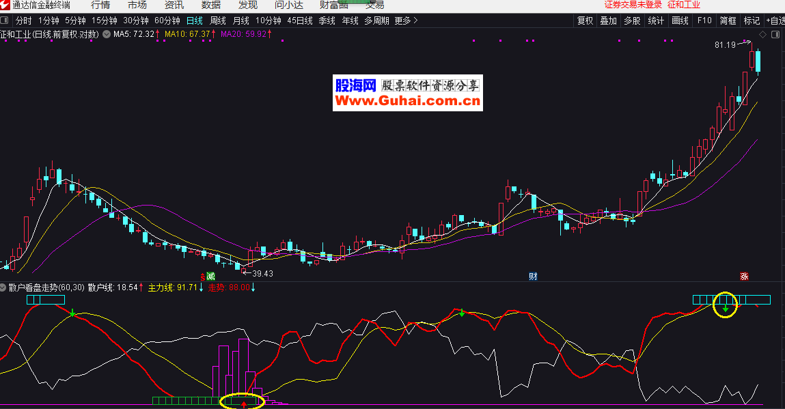The width and height of the screenshot is (785, 409).
Task: Collapse the 散户看盘走势 indicator arrow
Action: tap(3, 287)
